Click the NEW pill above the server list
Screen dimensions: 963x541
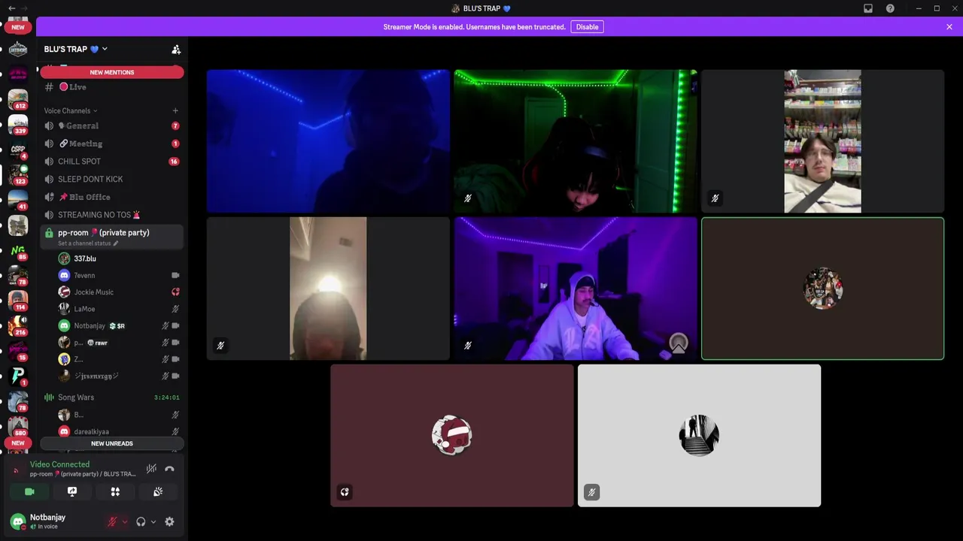[18, 27]
